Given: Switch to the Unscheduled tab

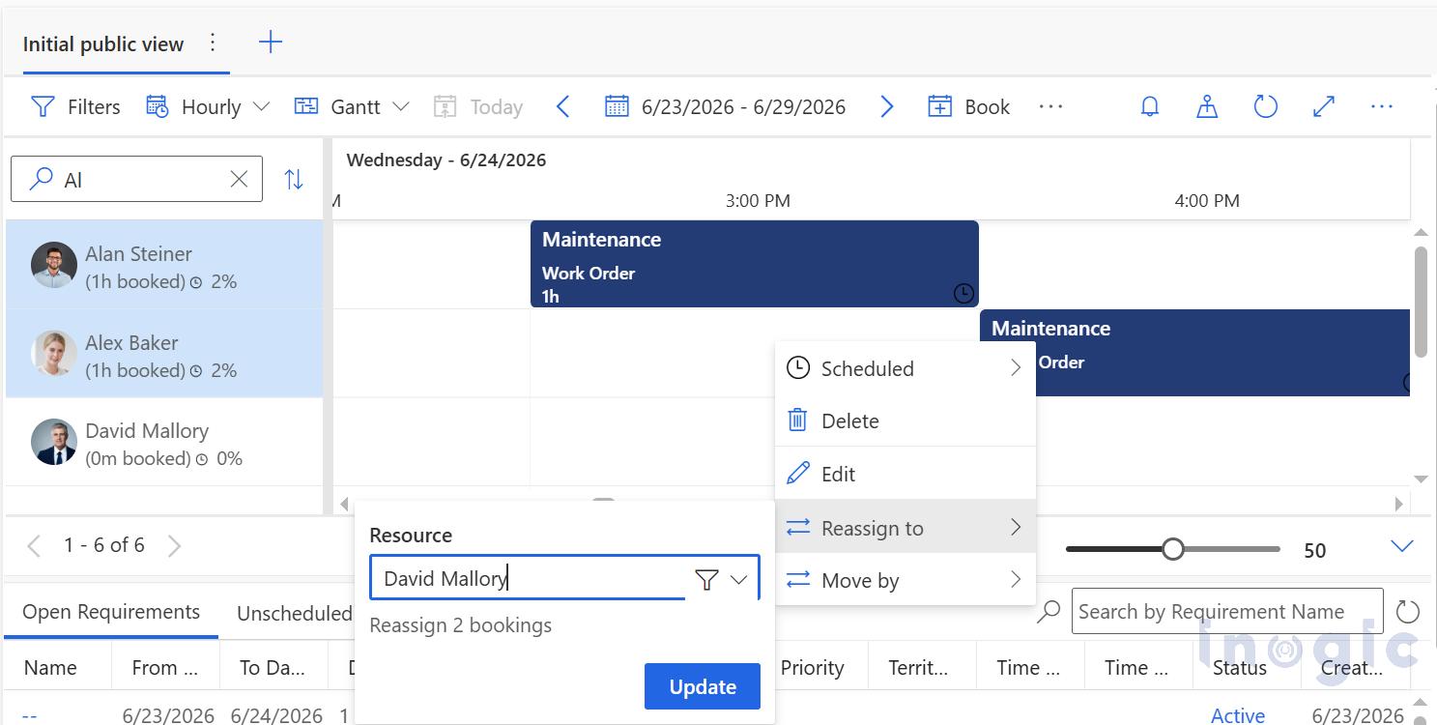Looking at the screenshot, I should coord(294,613).
